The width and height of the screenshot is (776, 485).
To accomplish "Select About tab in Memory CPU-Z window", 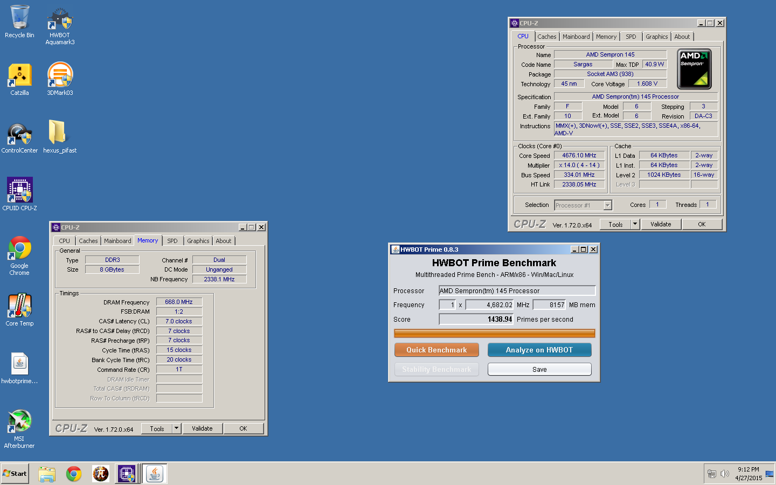I will 224,241.
